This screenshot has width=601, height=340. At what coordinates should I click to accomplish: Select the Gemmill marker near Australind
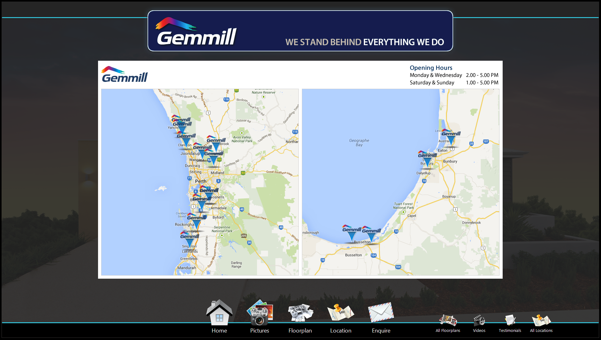451,139
